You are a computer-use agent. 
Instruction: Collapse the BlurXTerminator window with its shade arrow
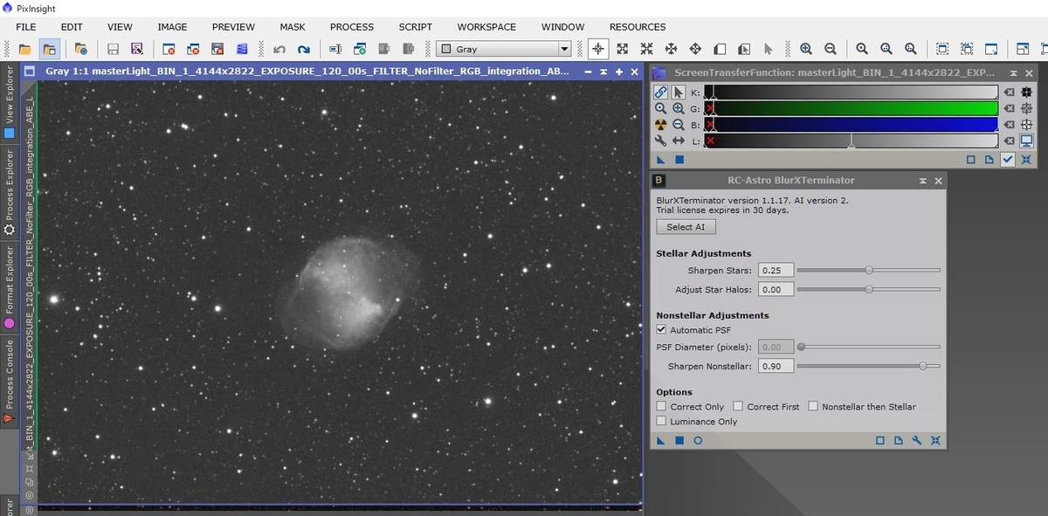coord(922,181)
